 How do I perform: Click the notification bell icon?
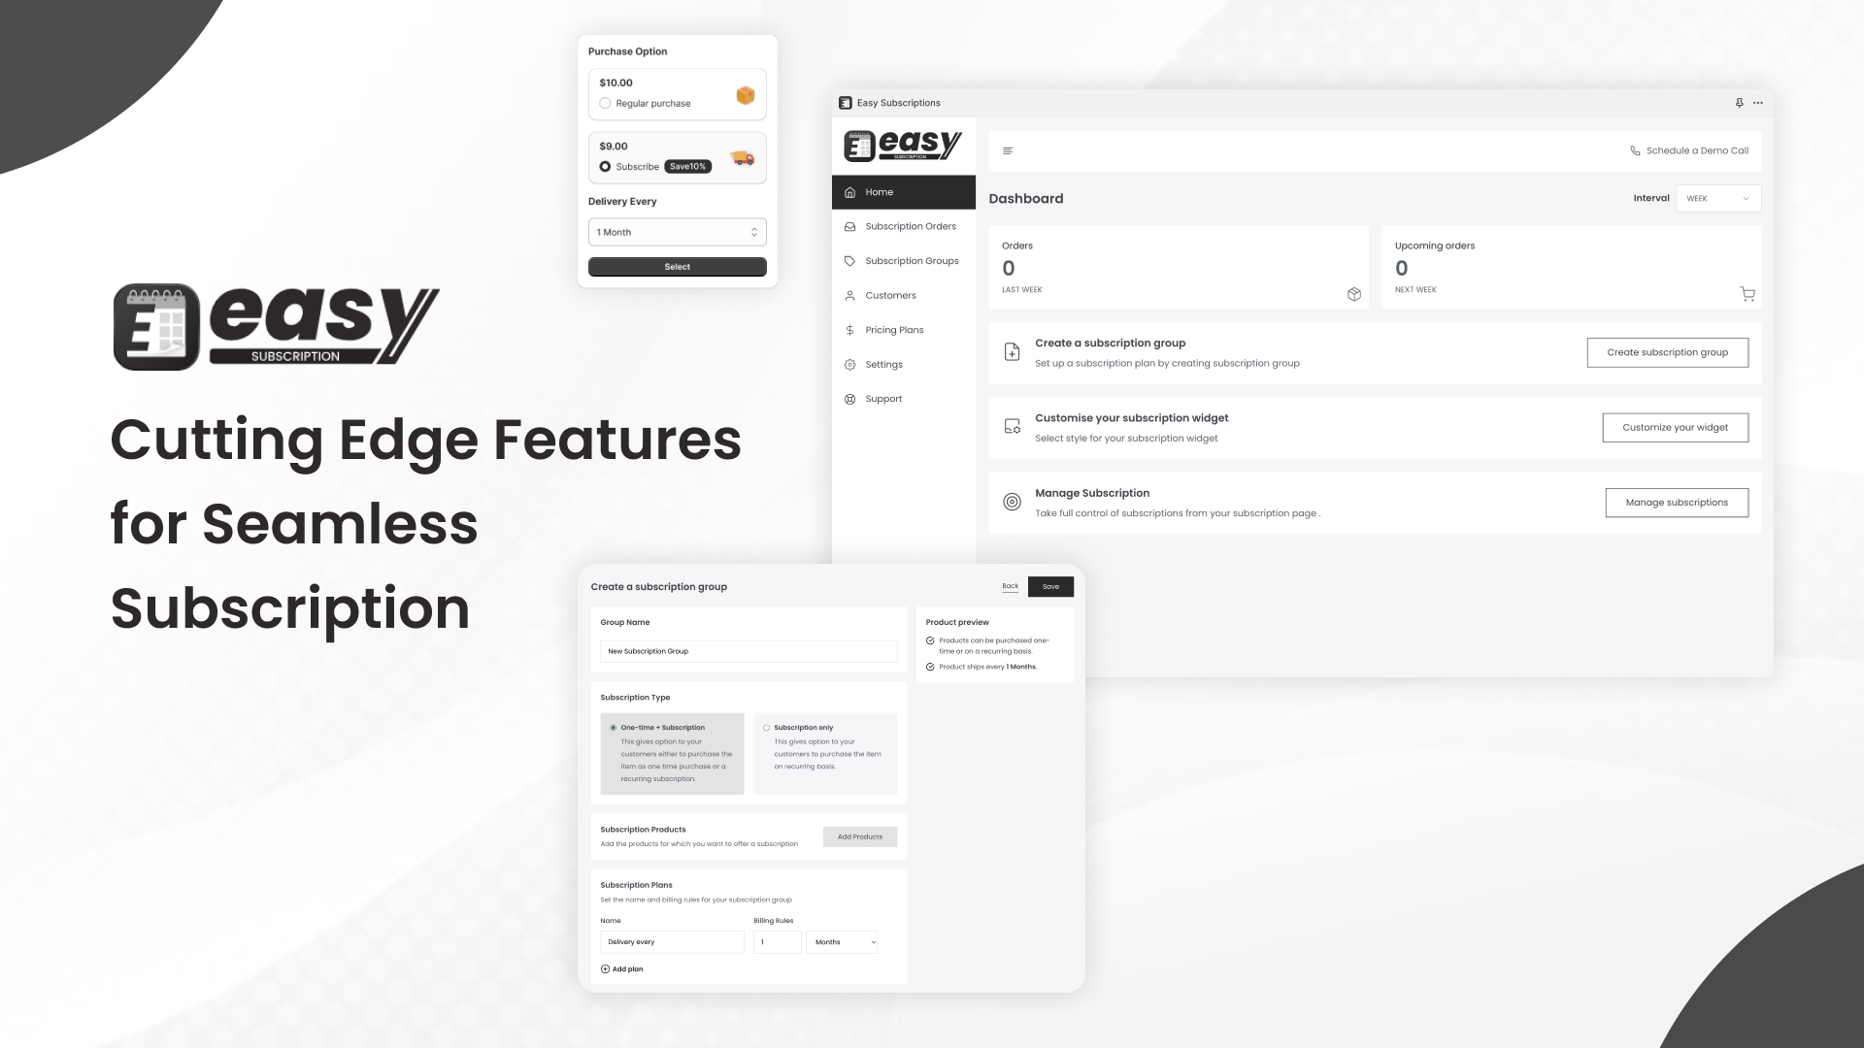point(1739,102)
